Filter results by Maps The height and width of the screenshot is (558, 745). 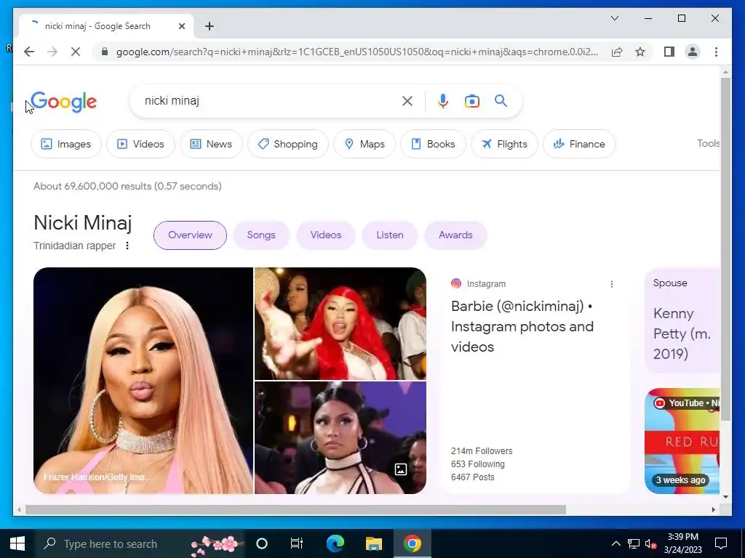[x=364, y=144]
